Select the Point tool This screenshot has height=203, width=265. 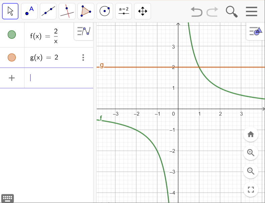pyautogui.click(x=29, y=11)
